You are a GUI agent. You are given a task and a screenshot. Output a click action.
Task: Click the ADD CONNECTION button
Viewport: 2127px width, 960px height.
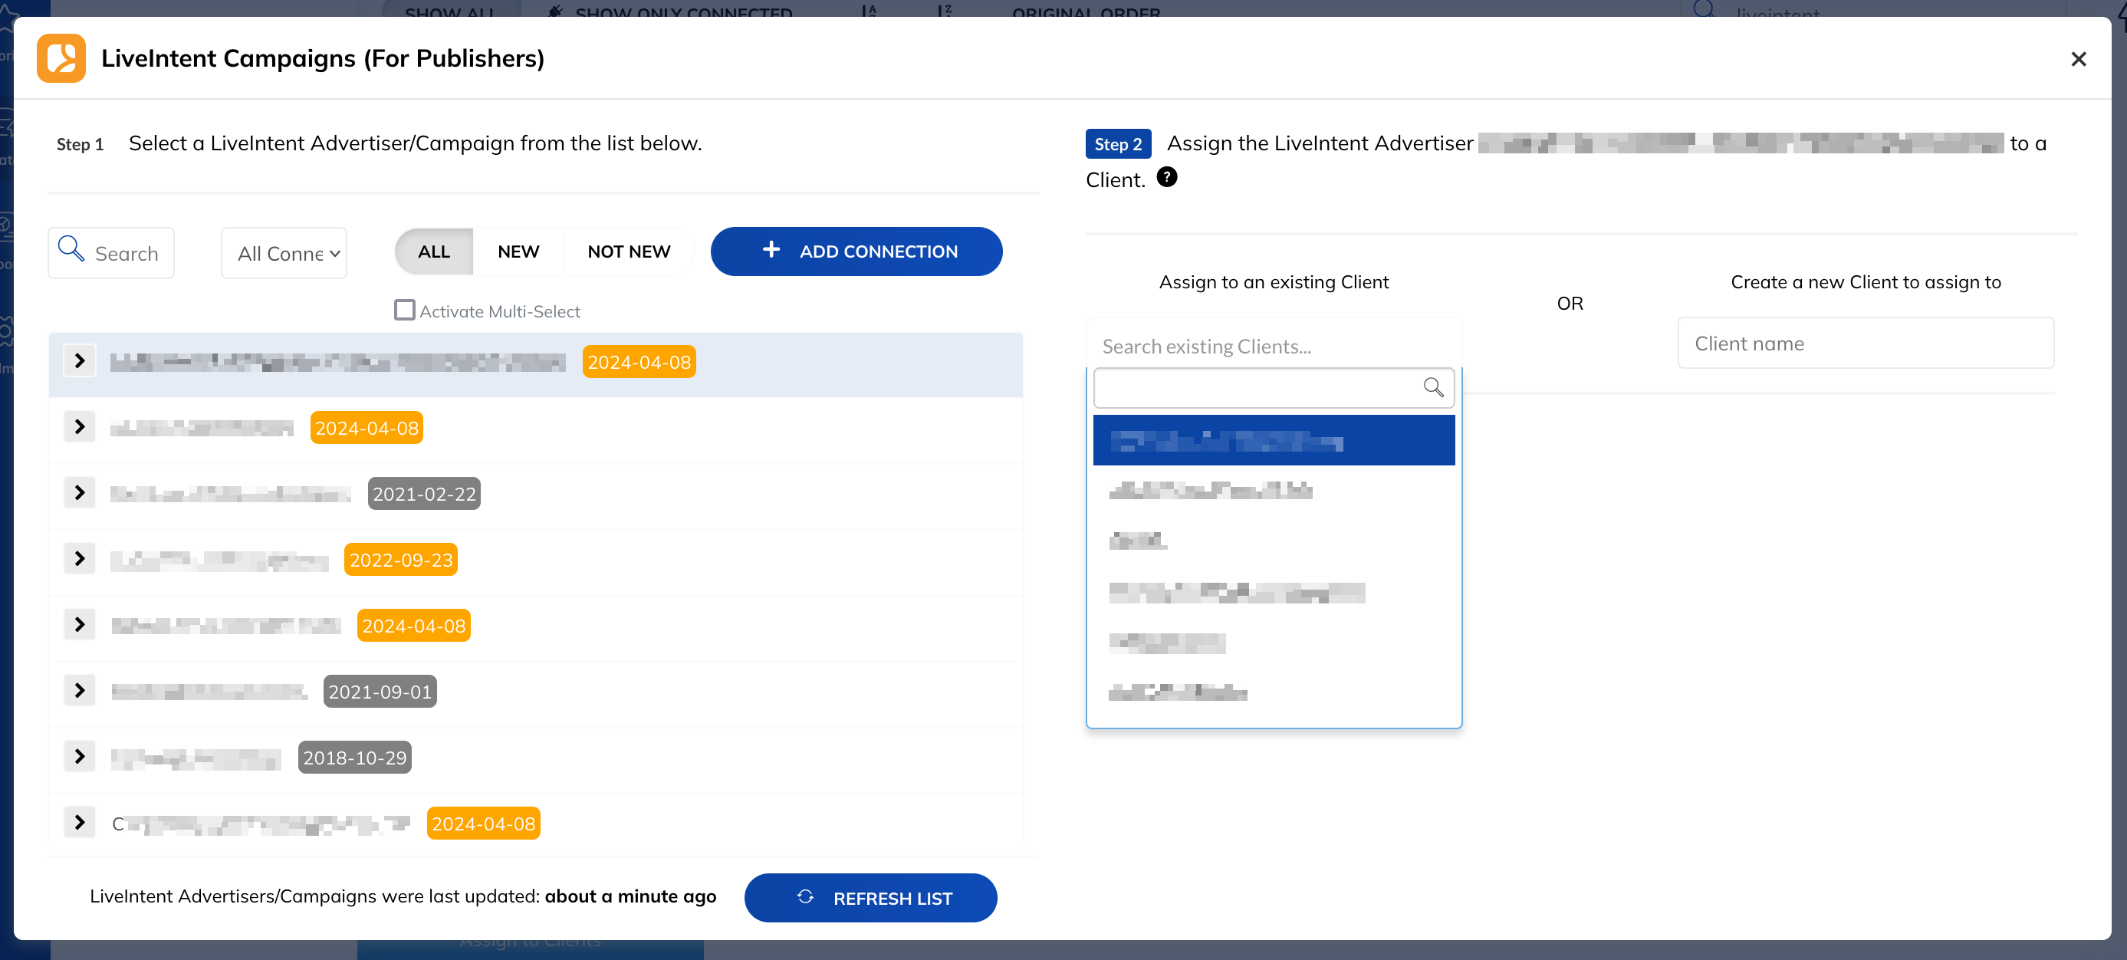coord(856,251)
